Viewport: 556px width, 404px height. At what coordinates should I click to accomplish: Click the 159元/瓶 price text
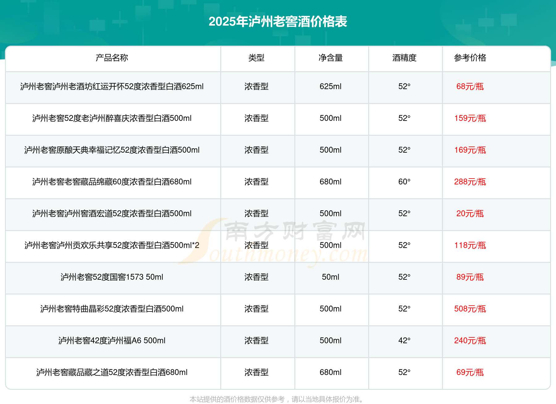[470, 118]
